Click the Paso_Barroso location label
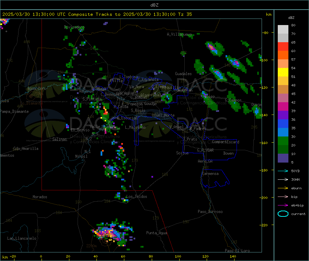The width and height of the screenshot is (309, 261). click(x=210, y=212)
